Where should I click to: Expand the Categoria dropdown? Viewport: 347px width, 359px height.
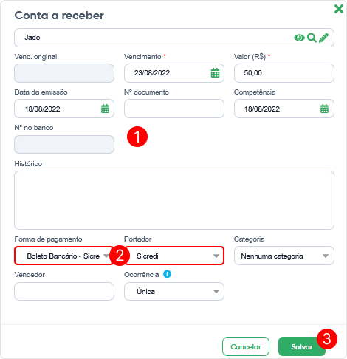click(x=284, y=256)
